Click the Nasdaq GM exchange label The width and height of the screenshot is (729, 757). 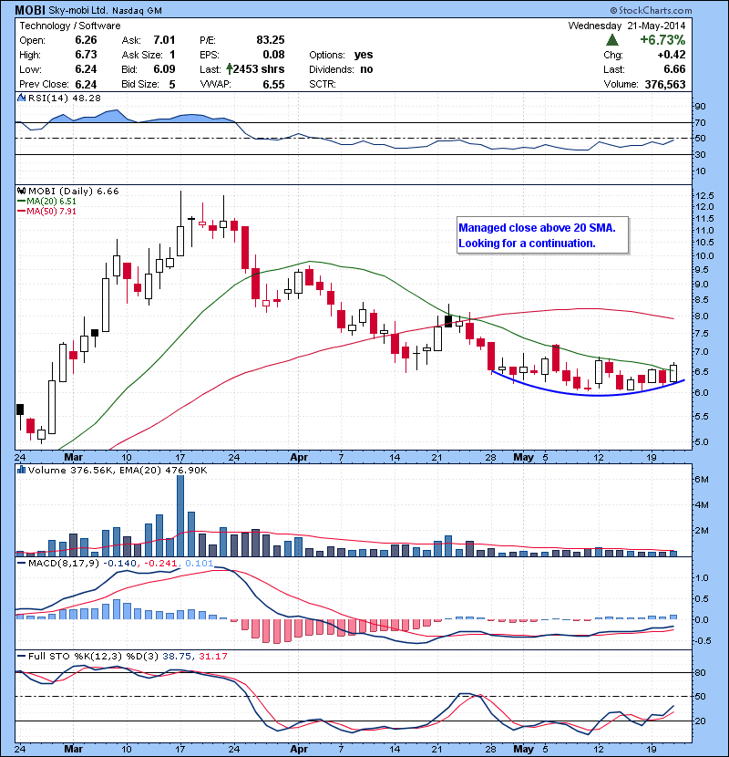pos(137,11)
